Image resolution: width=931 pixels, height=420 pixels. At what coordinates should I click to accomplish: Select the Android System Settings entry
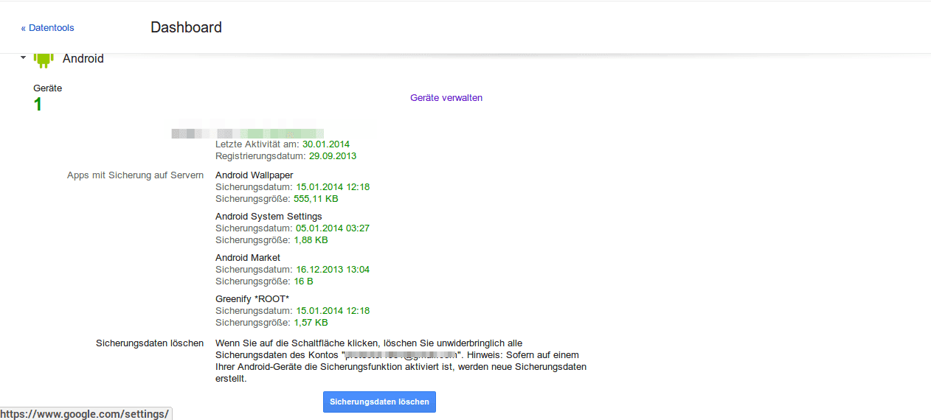coord(269,217)
